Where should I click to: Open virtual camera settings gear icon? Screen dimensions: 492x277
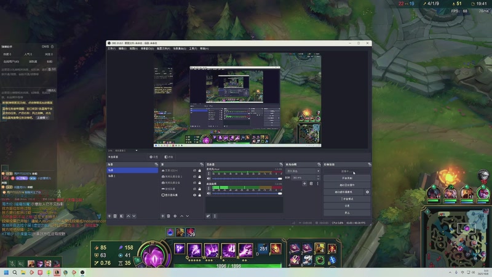pyautogui.click(x=367, y=192)
